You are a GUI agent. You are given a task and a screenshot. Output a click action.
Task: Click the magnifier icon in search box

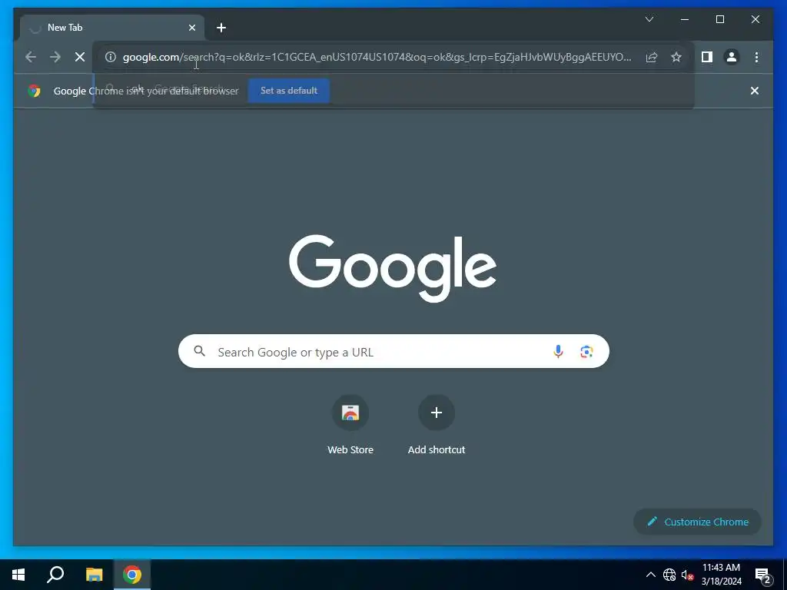click(x=200, y=351)
